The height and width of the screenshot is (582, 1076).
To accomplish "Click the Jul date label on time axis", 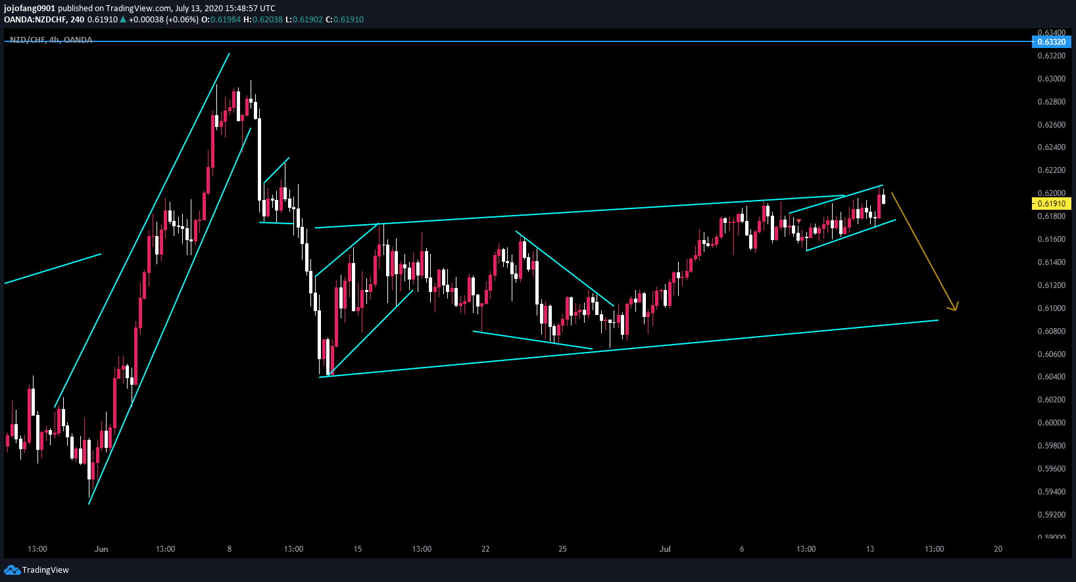I will point(665,549).
